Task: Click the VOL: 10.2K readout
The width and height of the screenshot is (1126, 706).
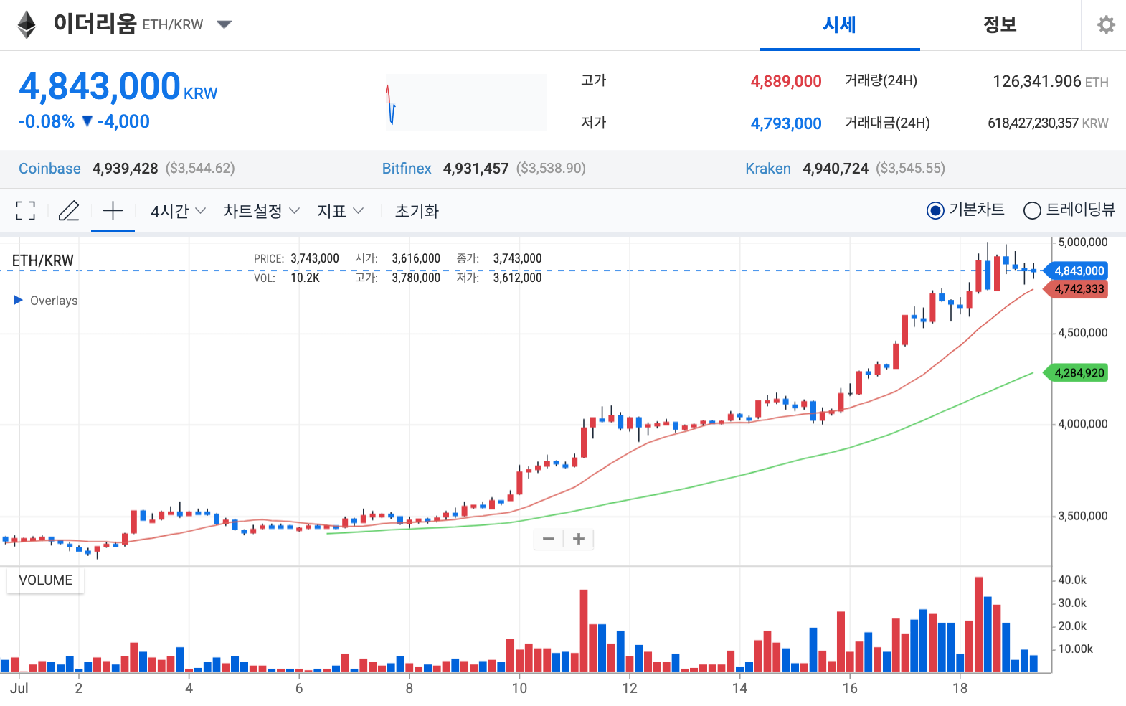Action: (287, 278)
